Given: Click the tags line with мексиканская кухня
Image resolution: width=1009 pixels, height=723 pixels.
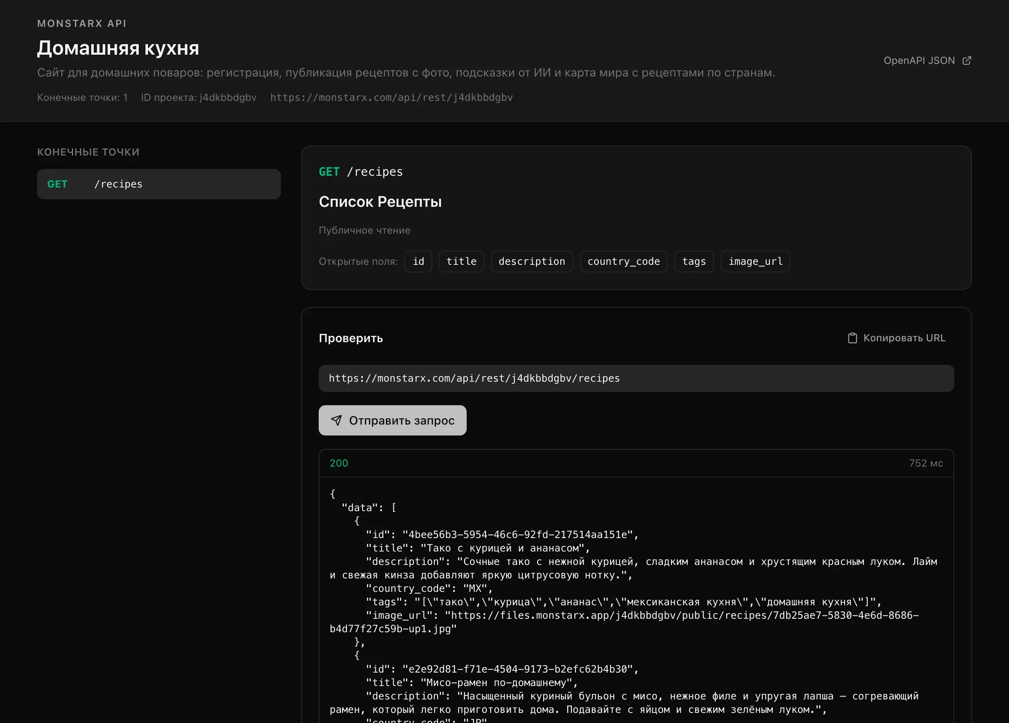Looking at the screenshot, I should [x=623, y=602].
